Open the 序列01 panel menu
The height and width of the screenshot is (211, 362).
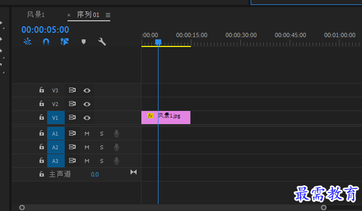[x=108, y=15]
